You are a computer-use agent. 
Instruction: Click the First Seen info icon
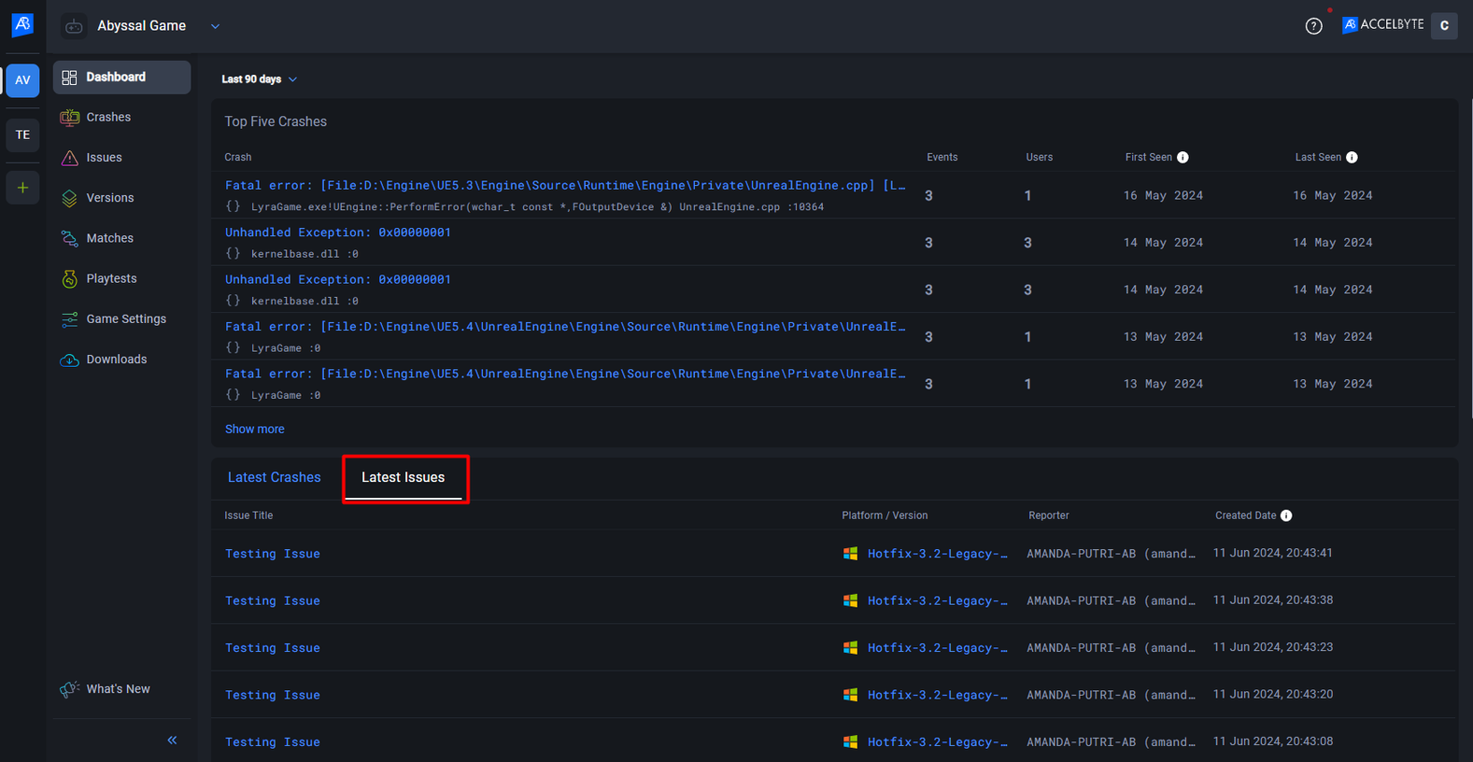1183,157
